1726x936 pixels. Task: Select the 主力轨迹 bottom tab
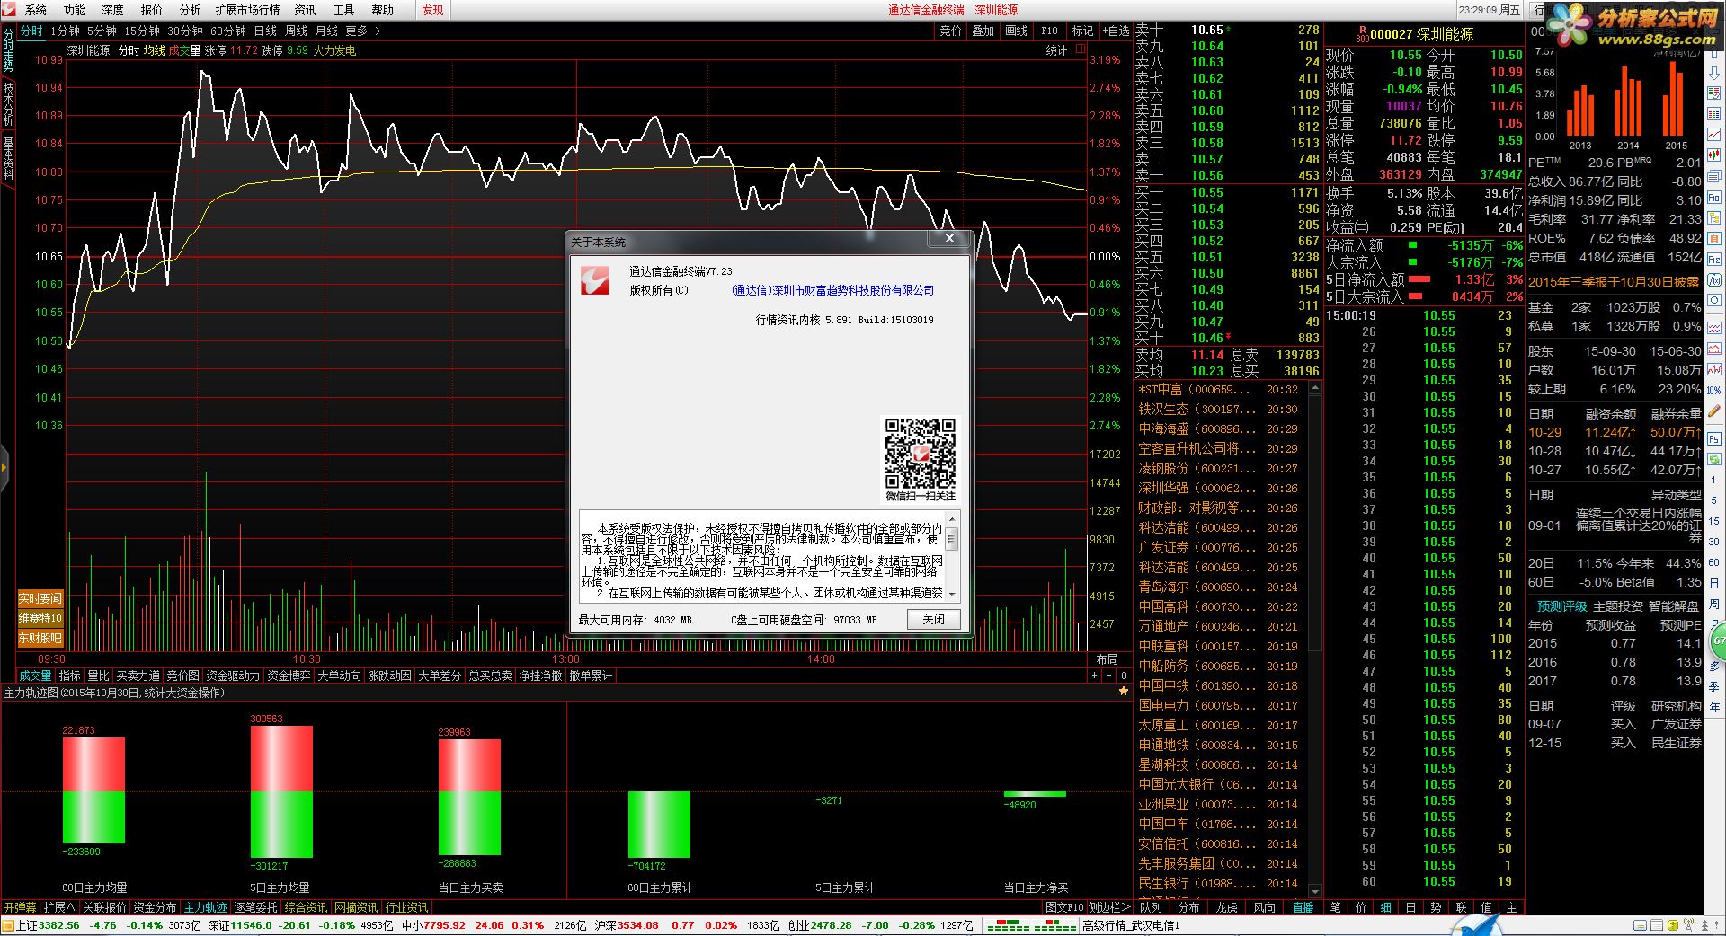[205, 907]
